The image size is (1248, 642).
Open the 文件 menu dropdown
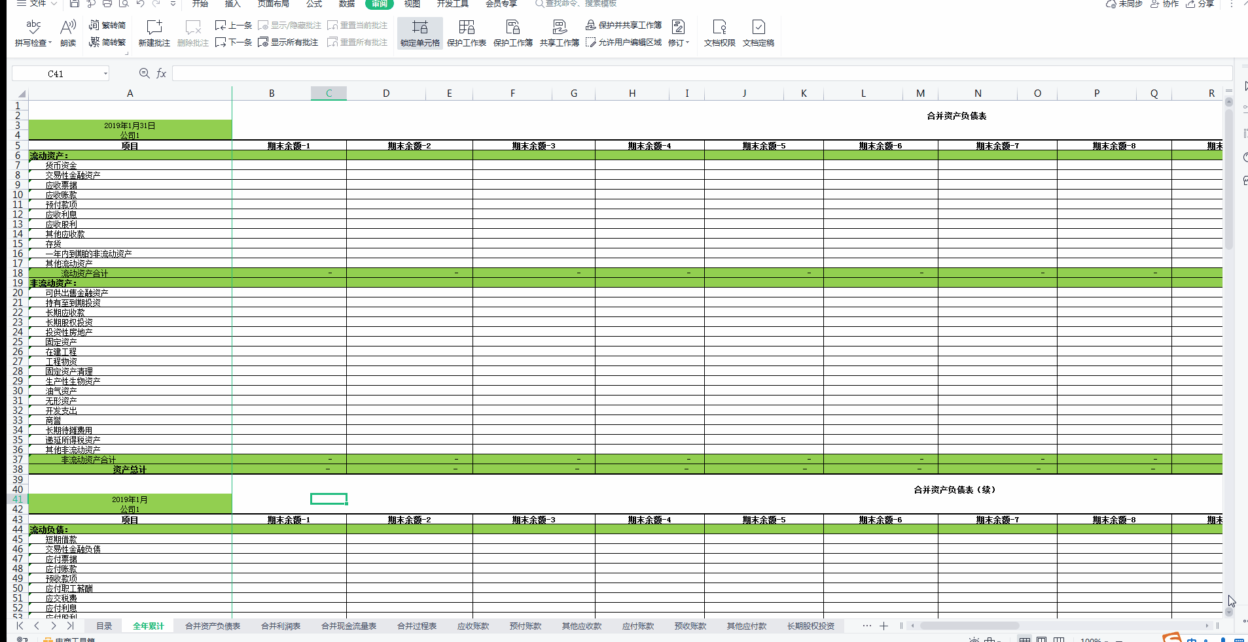(x=38, y=4)
